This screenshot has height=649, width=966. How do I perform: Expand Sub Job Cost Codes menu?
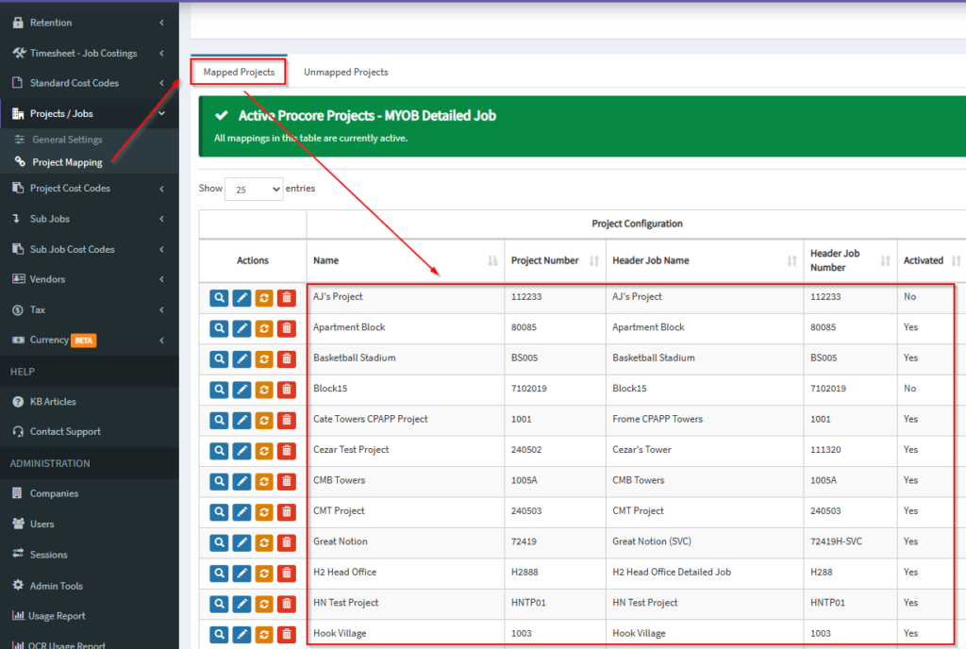pyautogui.click(x=90, y=249)
